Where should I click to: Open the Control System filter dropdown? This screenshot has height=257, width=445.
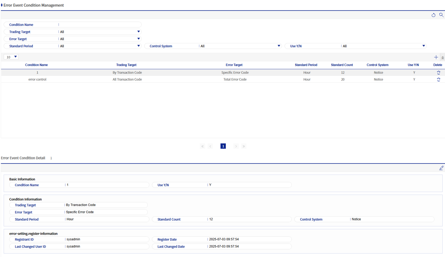(x=279, y=46)
